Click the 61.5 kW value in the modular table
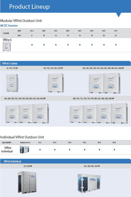 [116, 31]
